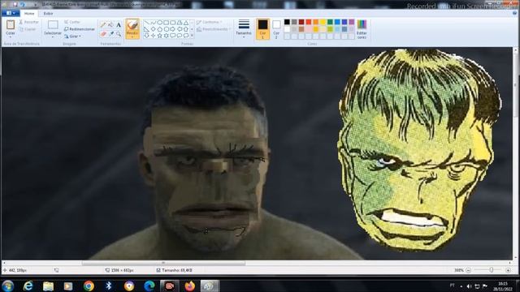Click the volume icon in system tray

(x=469, y=286)
